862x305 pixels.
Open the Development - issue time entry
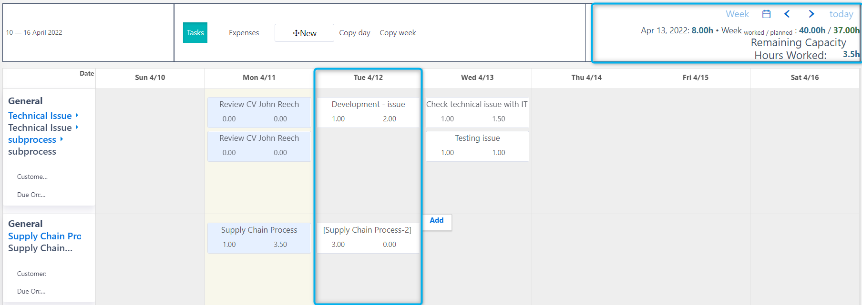click(x=368, y=105)
